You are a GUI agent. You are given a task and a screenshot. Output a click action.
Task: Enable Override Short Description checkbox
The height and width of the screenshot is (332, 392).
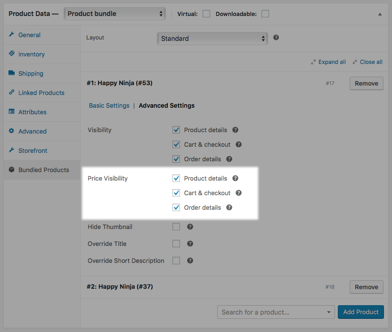176,261
